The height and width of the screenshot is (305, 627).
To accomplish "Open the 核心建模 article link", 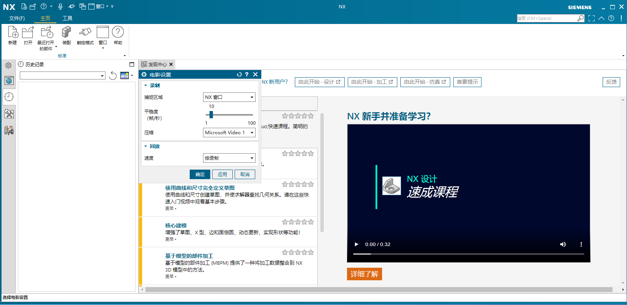I will tap(176, 226).
